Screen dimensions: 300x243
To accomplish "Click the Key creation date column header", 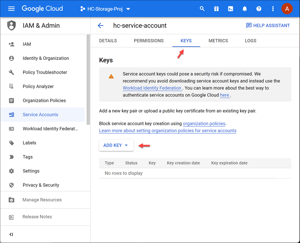I will (x=183, y=163).
